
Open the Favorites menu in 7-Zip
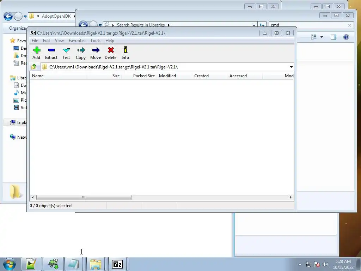point(77,41)
